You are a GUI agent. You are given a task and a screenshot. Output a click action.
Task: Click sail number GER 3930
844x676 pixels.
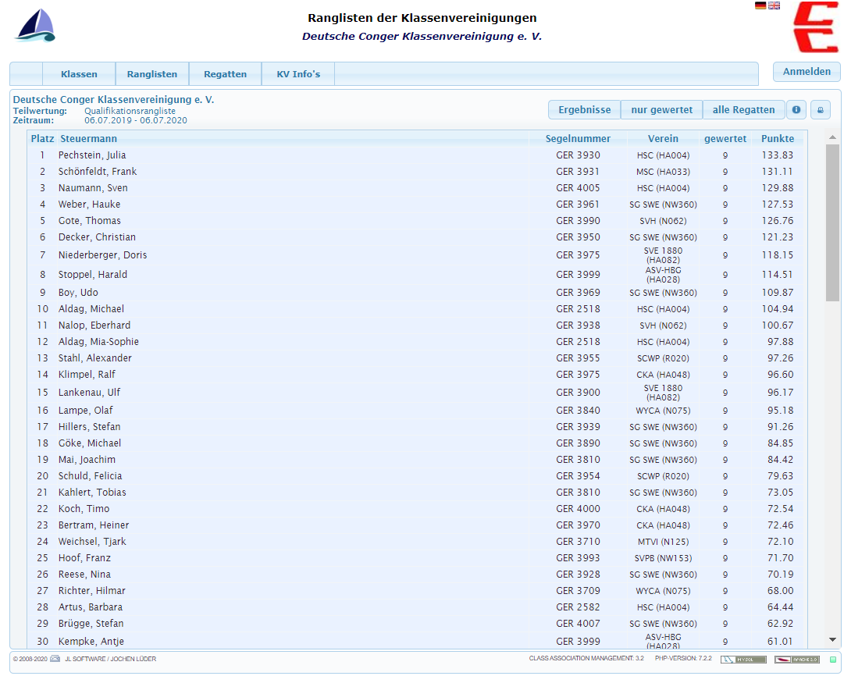click(578, 155)
